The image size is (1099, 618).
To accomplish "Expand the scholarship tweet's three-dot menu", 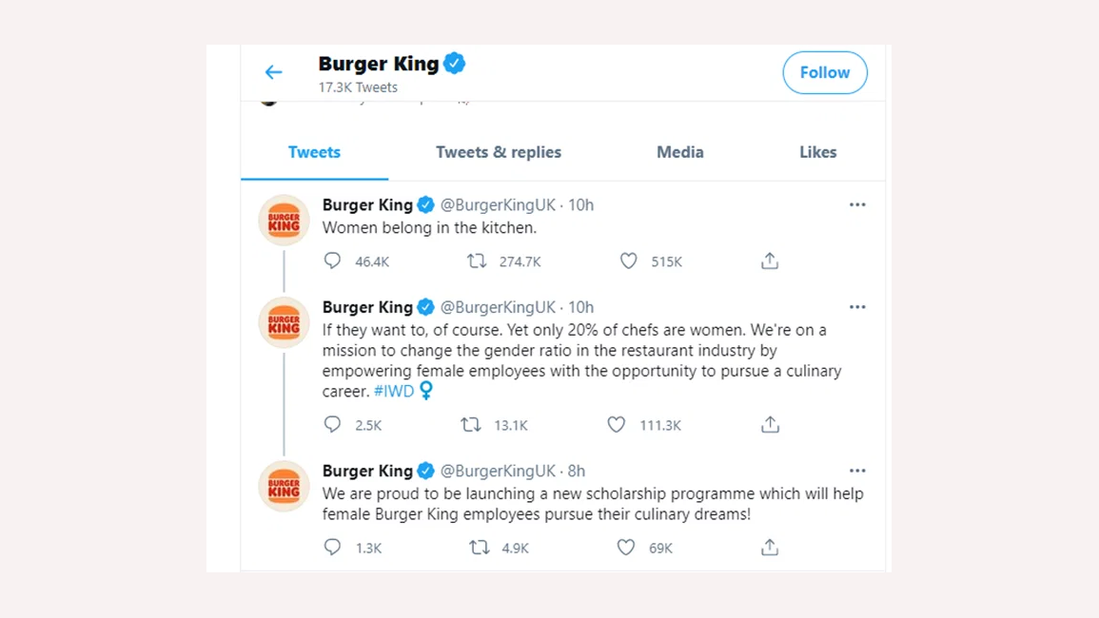I will pos(857,471).
